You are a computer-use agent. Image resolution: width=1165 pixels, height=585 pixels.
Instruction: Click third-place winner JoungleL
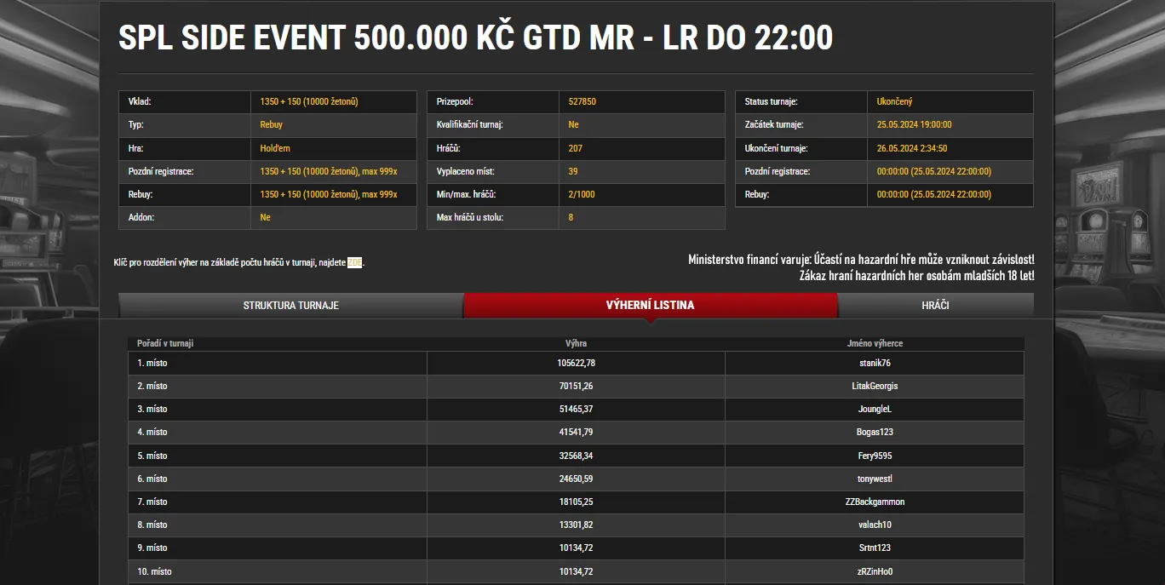tap(874, 409)
